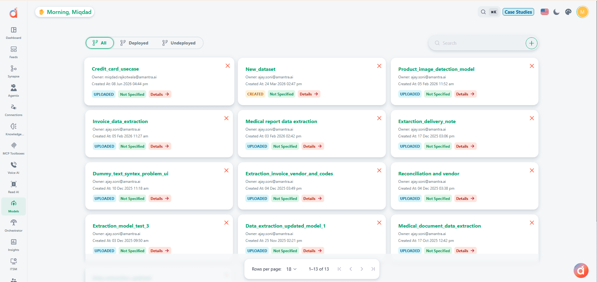
Task: Remove Product_image_detection_model card
Action: coord(532,66)
